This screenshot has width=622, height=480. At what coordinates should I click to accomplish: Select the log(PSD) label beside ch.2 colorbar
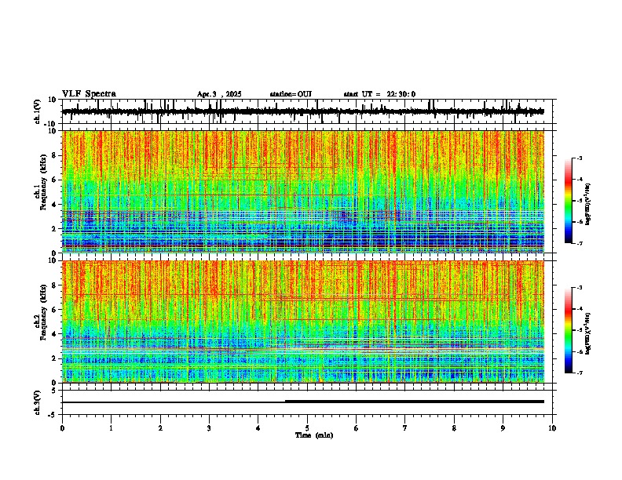588,333
